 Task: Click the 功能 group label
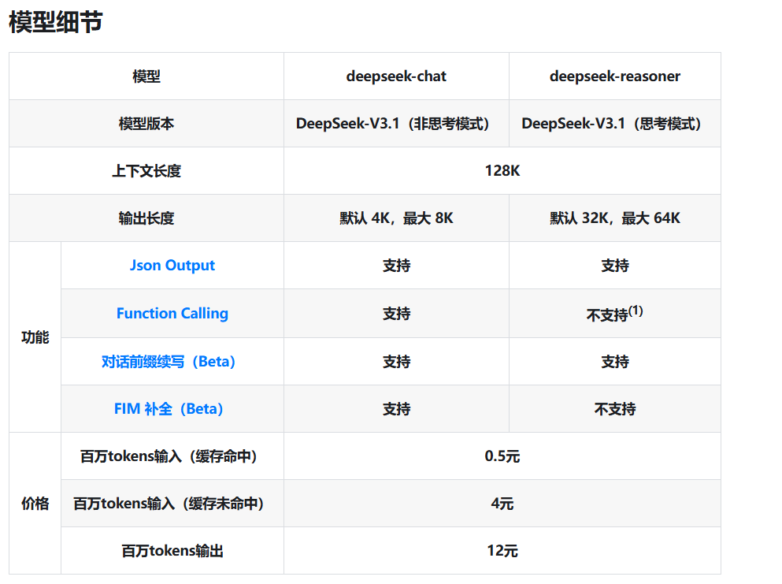coord(35,337)
